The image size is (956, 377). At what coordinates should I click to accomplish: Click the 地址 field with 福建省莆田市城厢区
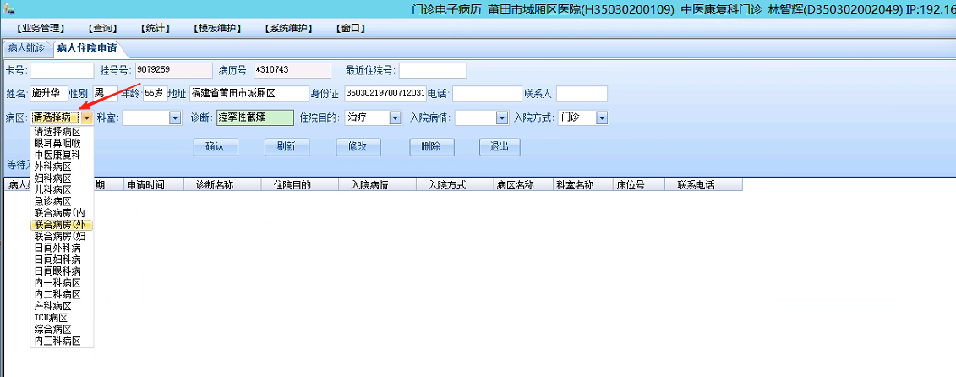click(249, 94)
